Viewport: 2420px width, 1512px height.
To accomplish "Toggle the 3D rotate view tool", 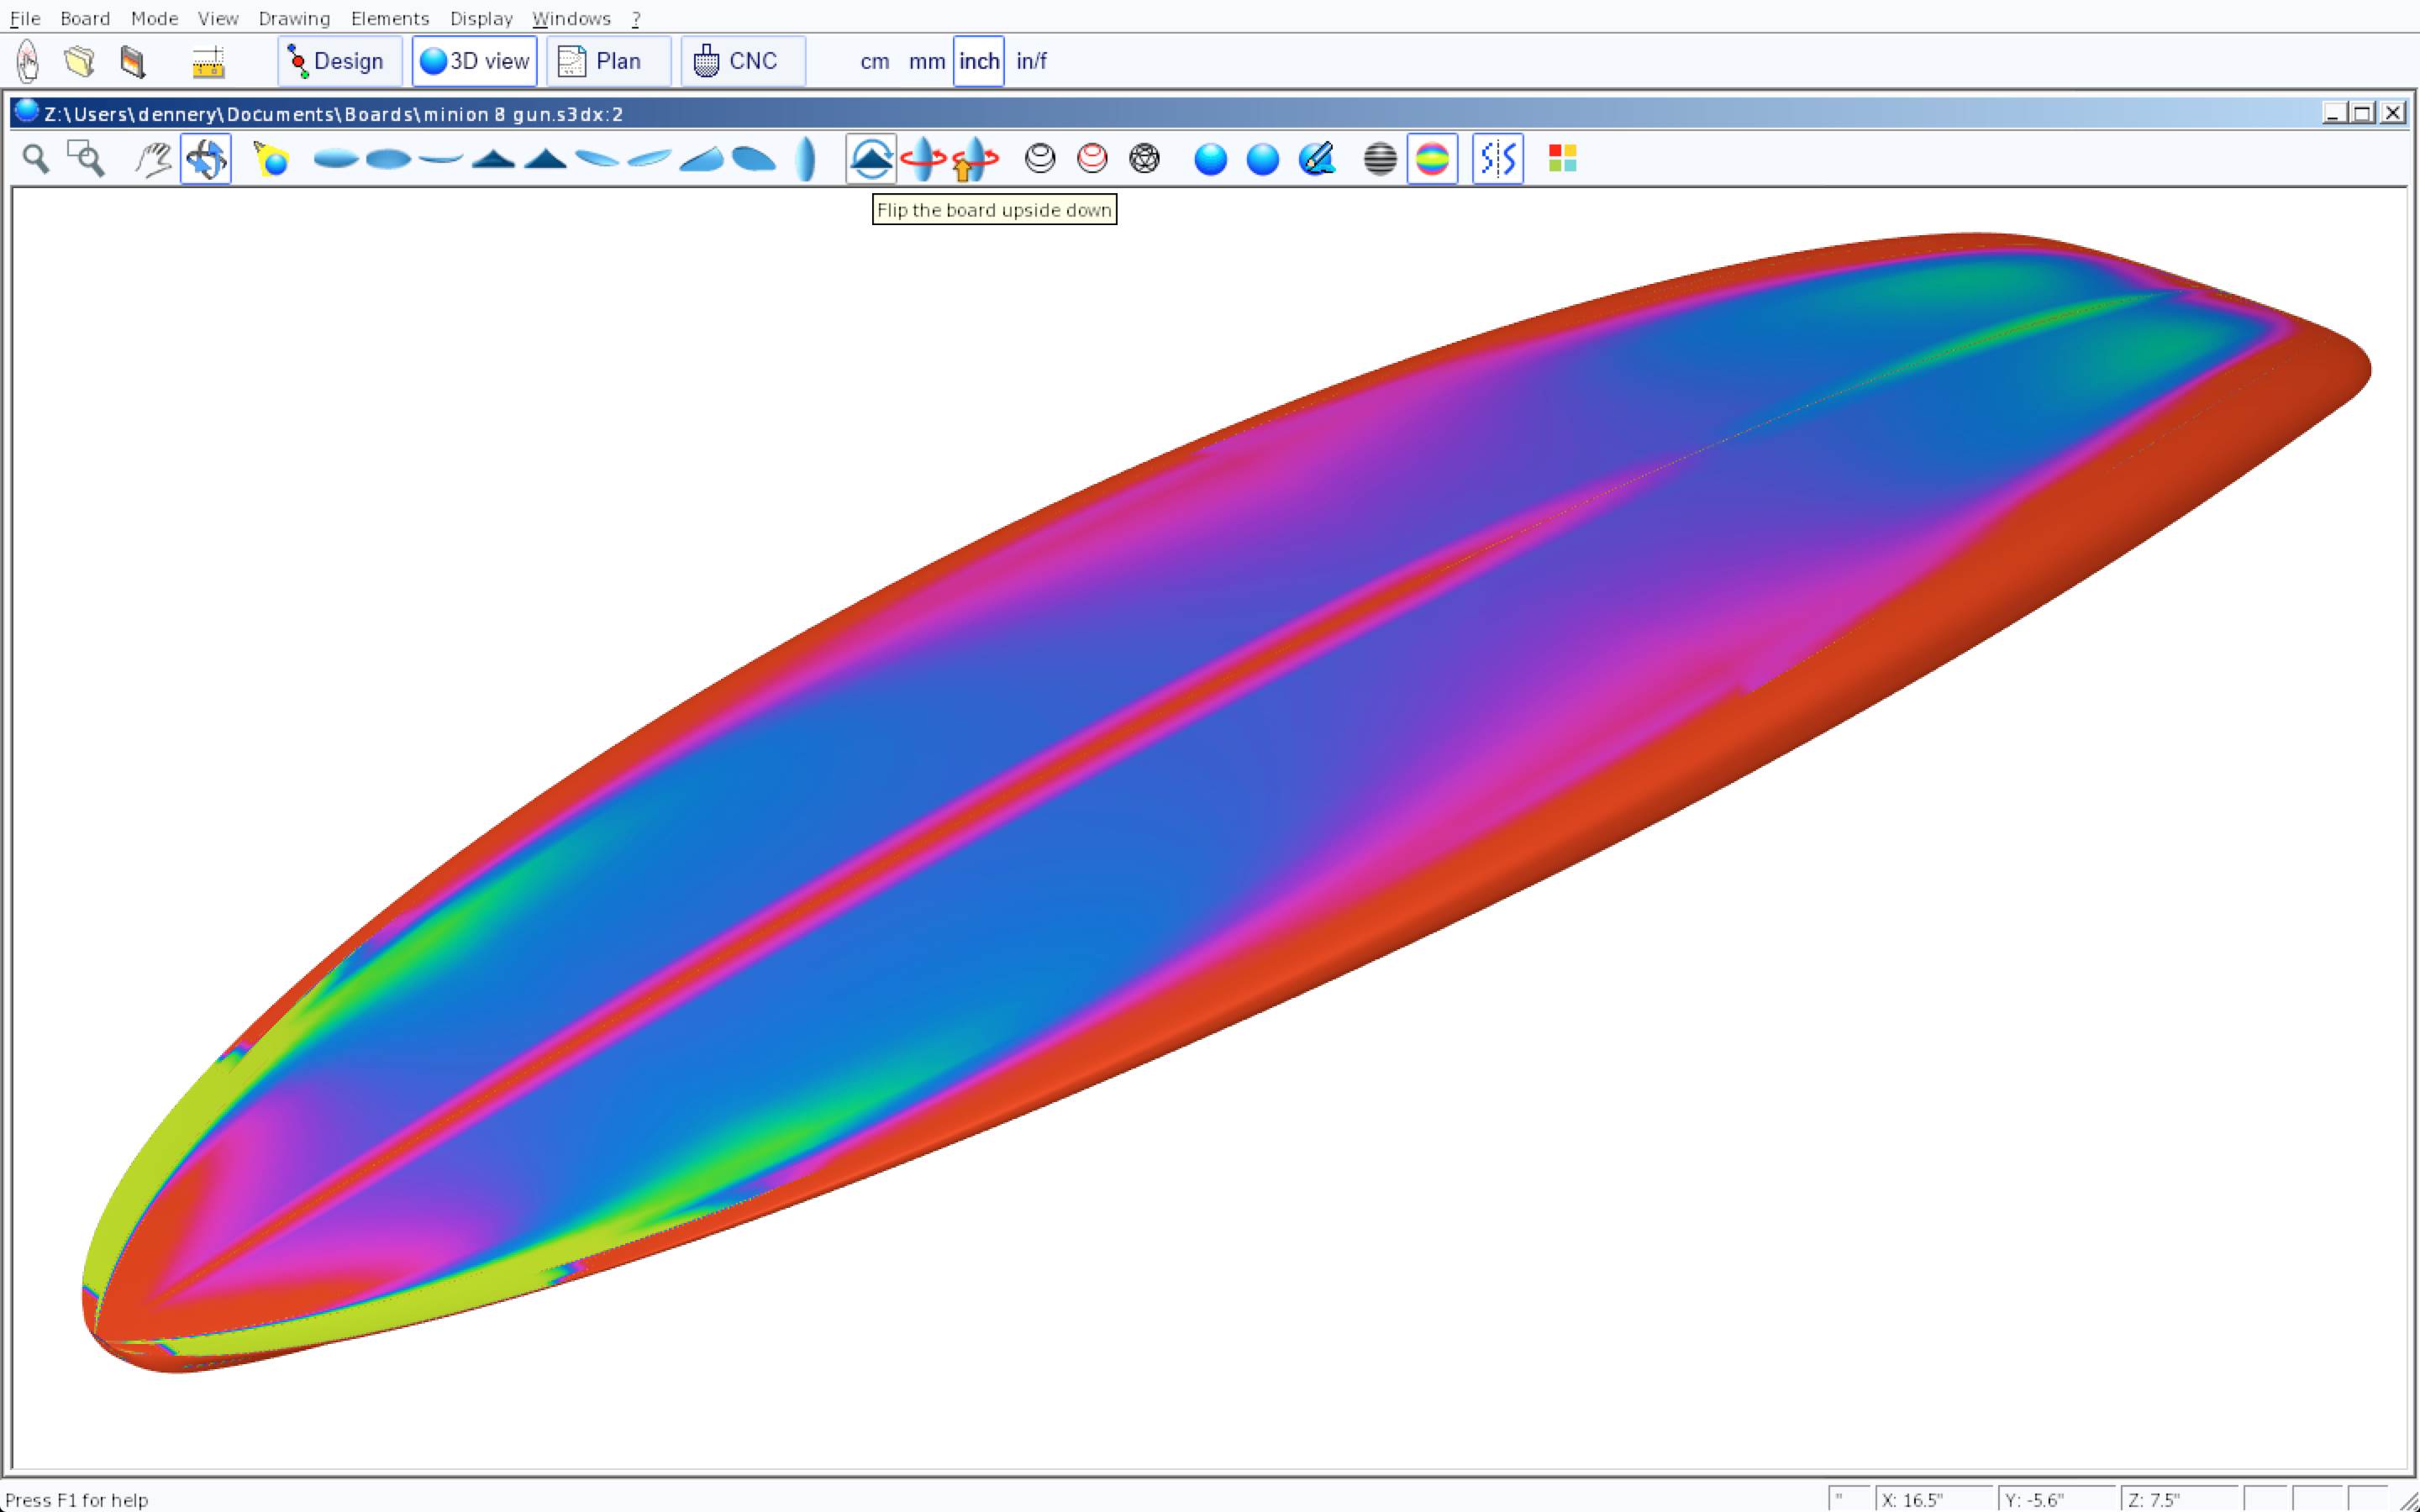I will tap(206, 159).
